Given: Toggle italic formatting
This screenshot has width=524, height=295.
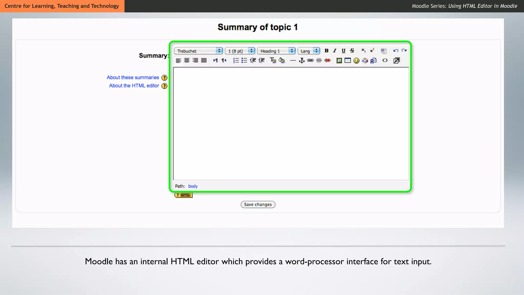Looking at the screenshot, I should [x=335, y=51].
